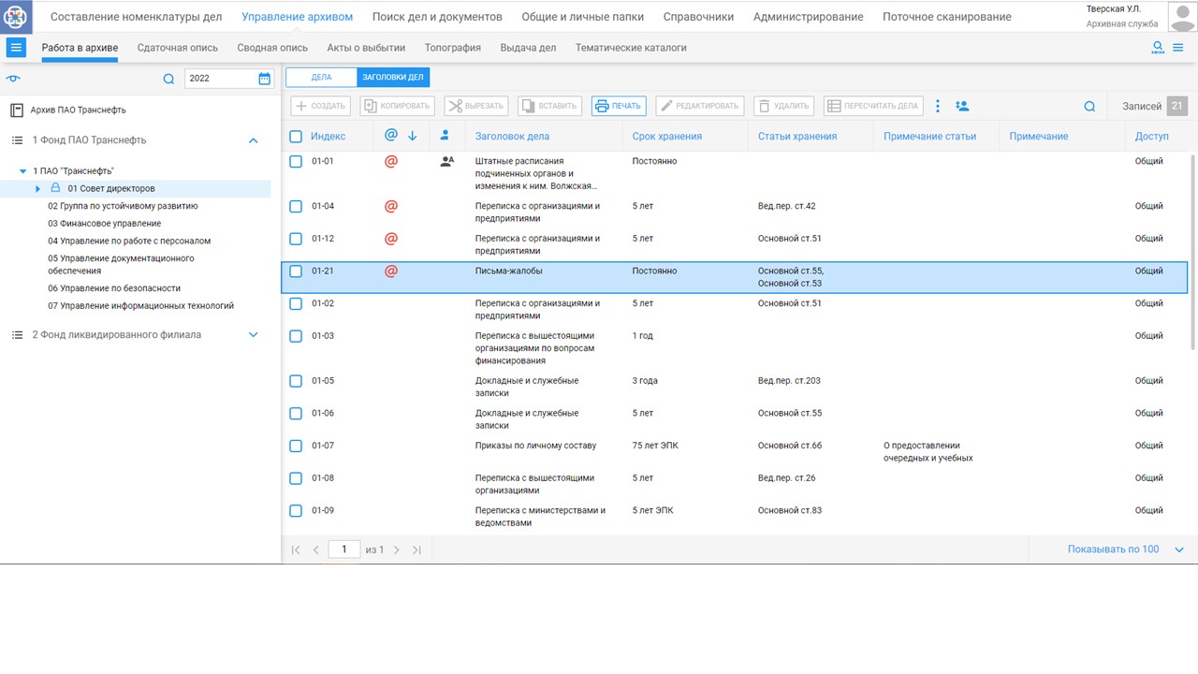Screen dimensions: 1198x674
Task: Click the page number input field
Action: coord(343,549)
